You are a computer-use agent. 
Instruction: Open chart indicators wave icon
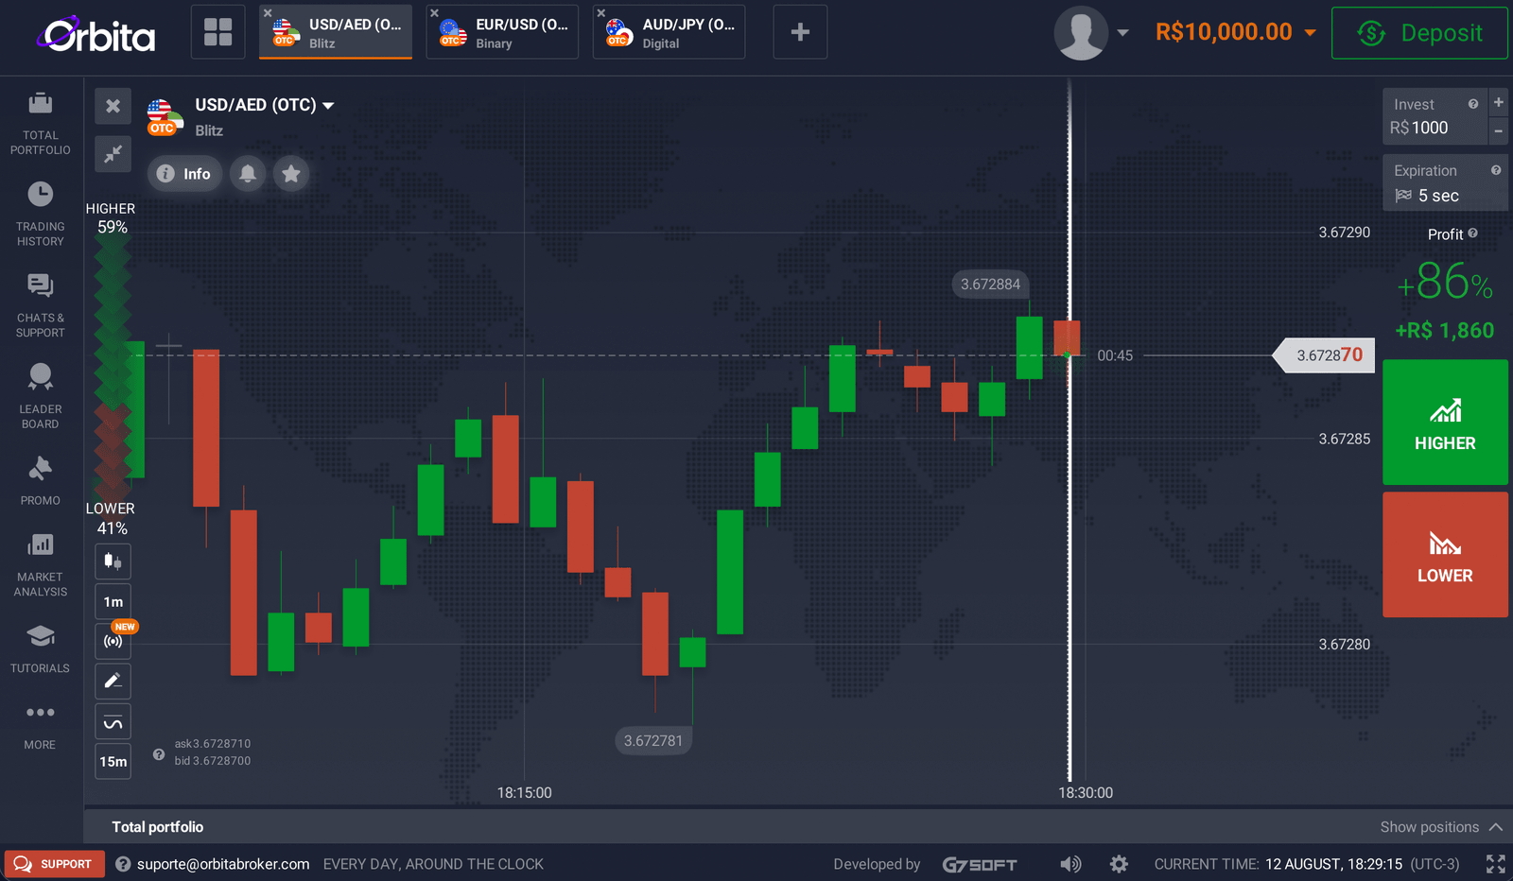(x=113, y=722)
